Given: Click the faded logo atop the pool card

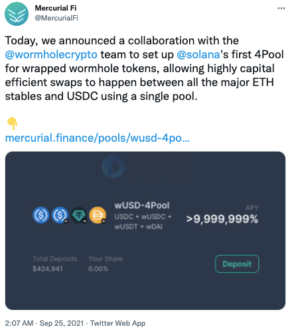Looking at the screenshot, I should (x=113, y=166).
